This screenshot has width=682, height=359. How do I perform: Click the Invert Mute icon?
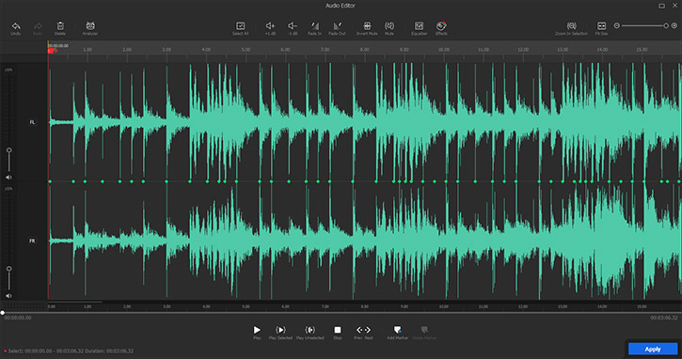(367, 26)
